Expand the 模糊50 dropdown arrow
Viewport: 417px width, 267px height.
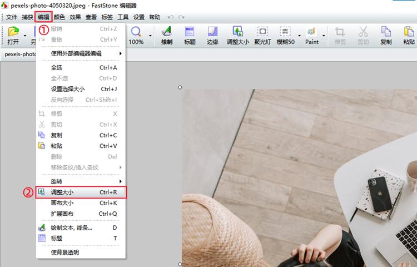click(300, 36)
